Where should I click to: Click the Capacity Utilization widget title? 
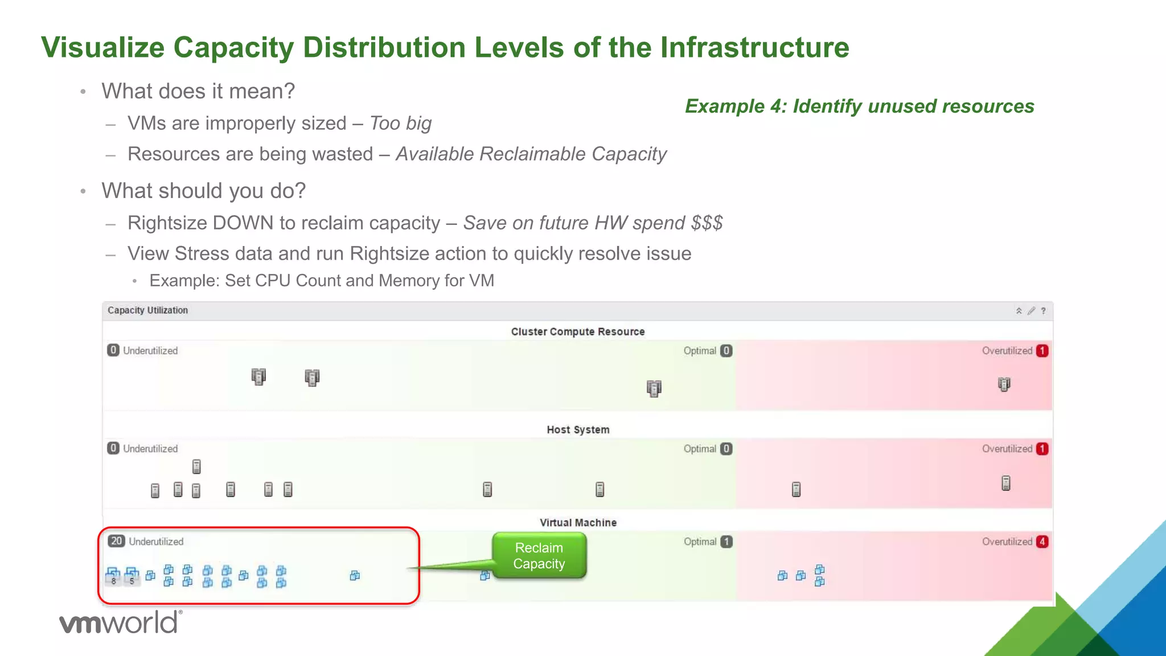pos(147,310)
